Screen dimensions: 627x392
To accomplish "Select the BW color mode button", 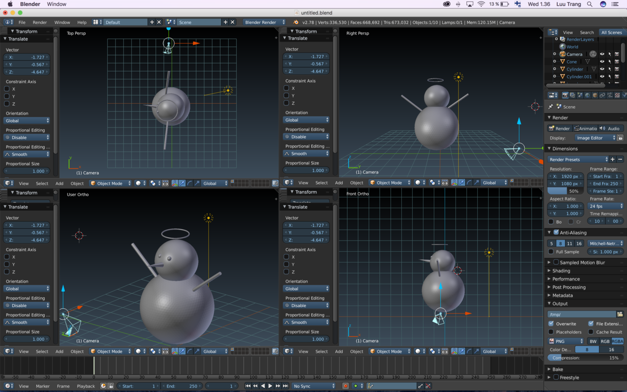I will [x=593, y=341].
